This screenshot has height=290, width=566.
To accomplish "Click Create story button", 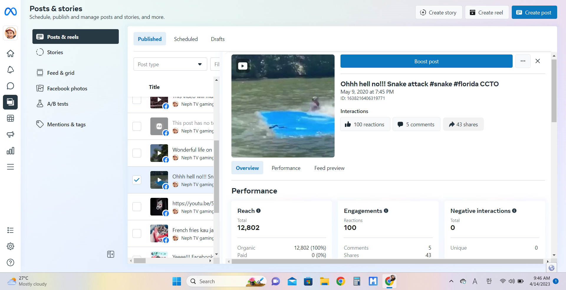I will pos(439,12).
